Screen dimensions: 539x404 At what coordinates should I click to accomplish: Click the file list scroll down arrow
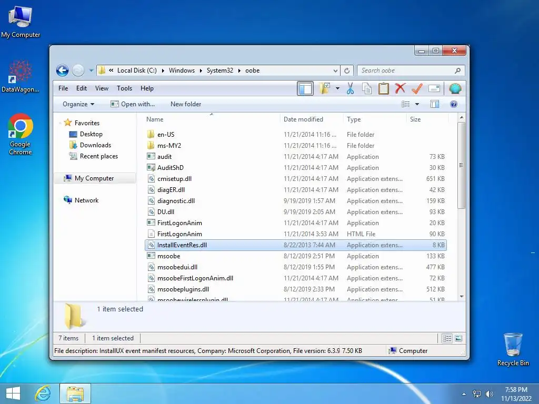[x=461, y=297]
